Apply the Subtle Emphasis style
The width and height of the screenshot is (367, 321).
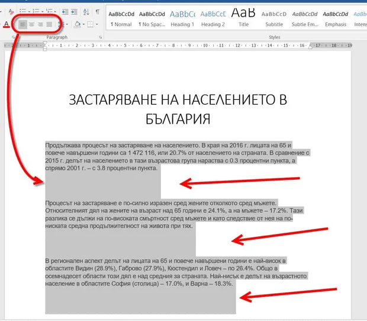tap(305, 19)
